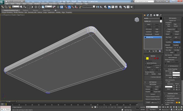
Task: Open the Modifiers menu
Action: [37, 4]
